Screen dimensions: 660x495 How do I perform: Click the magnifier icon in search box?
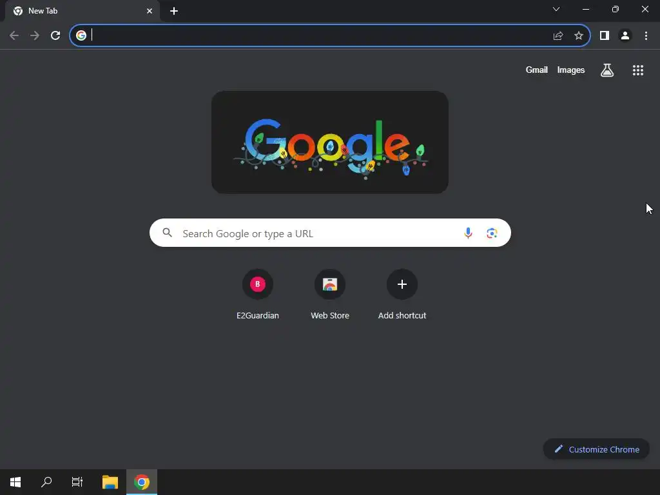168,233
